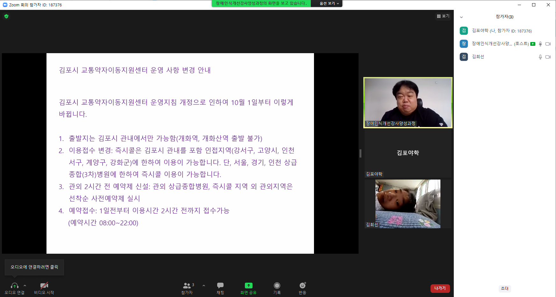Open the 참가자 participants icon
Viewport: 556px width, 297px height.
[x=187, y=286]
